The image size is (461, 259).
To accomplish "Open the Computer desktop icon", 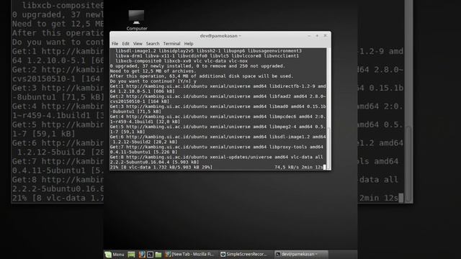I will click(136, 20).
